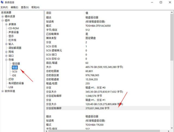Expand the 网络 node
Viewport: 174px width, 132px height.
coord(6,52)
